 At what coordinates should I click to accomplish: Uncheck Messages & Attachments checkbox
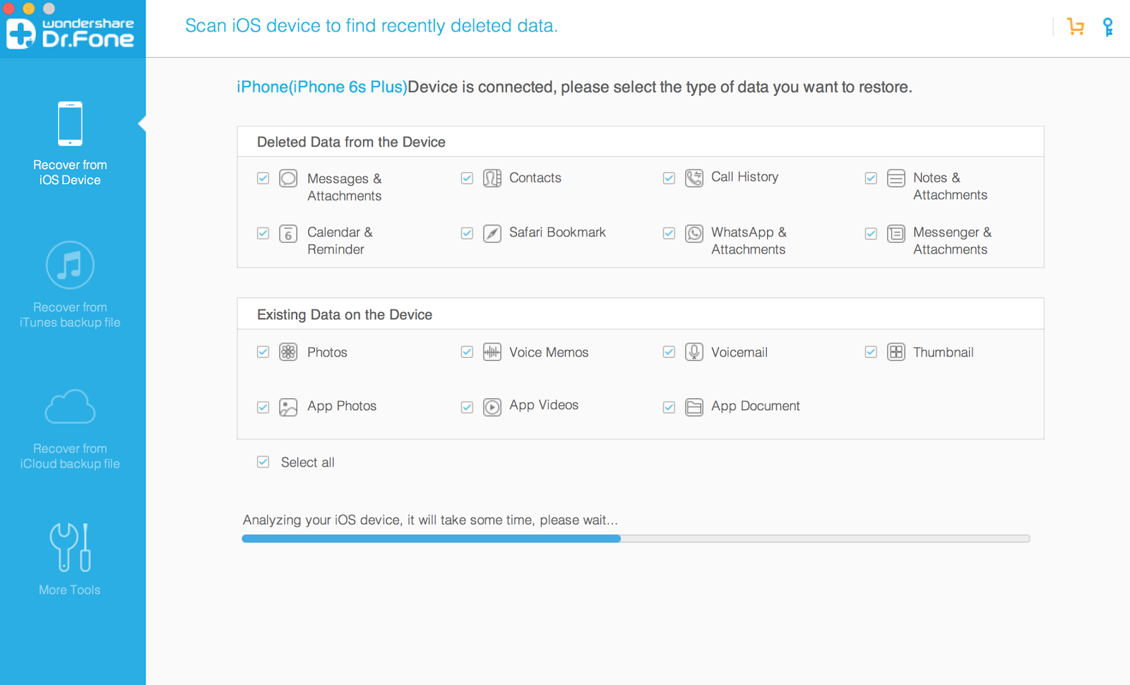263,178
